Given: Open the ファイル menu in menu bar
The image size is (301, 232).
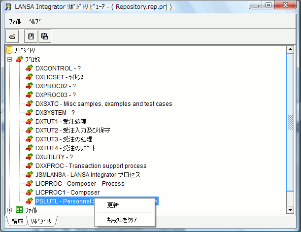Looking at the screenshot, I should point(15,22).
